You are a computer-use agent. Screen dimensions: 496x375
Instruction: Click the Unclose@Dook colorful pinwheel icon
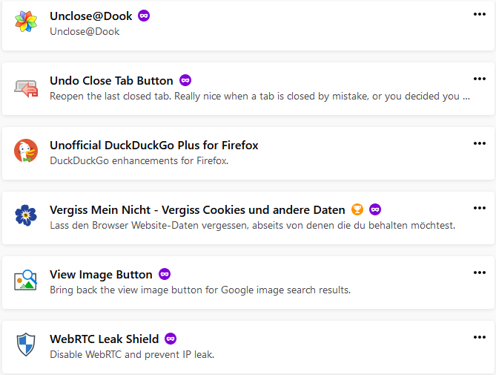pyautogui.click(x=25, y=23)
